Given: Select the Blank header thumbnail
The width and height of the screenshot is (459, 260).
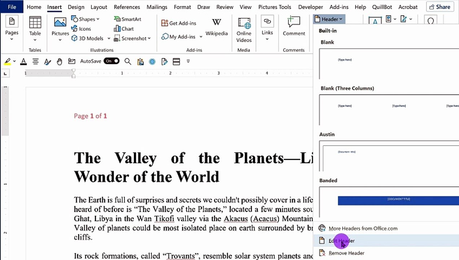Looking at the screenshot, I should coord(389,64).
